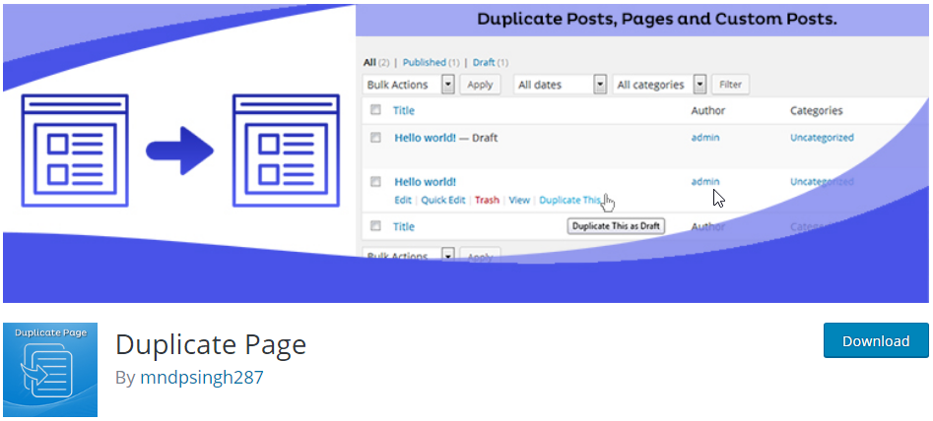Click the Apply button next to Bulk Actions
Viewport: 933px width, 421px height.
[480, 85]
